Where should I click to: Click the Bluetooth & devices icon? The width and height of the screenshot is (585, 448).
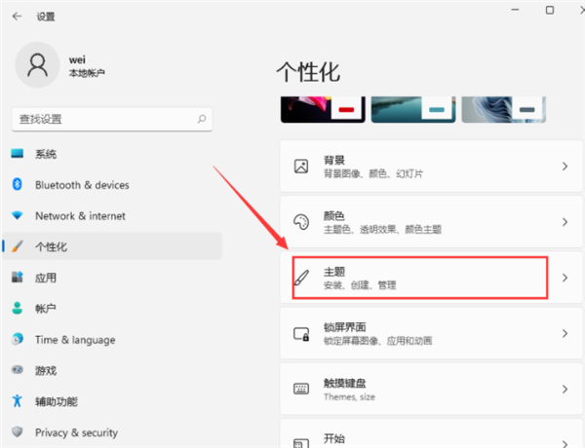point(17,185)
